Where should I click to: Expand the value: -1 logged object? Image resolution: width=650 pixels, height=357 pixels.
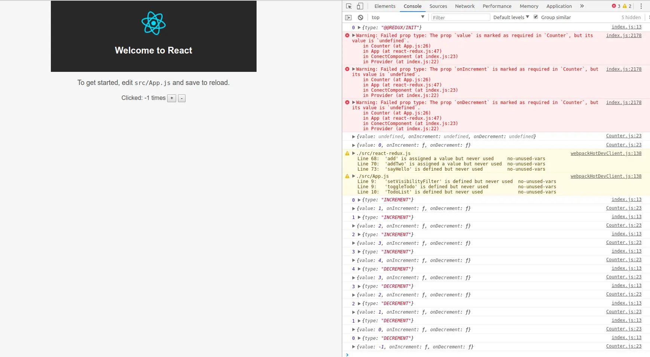[x=353, y=347]
